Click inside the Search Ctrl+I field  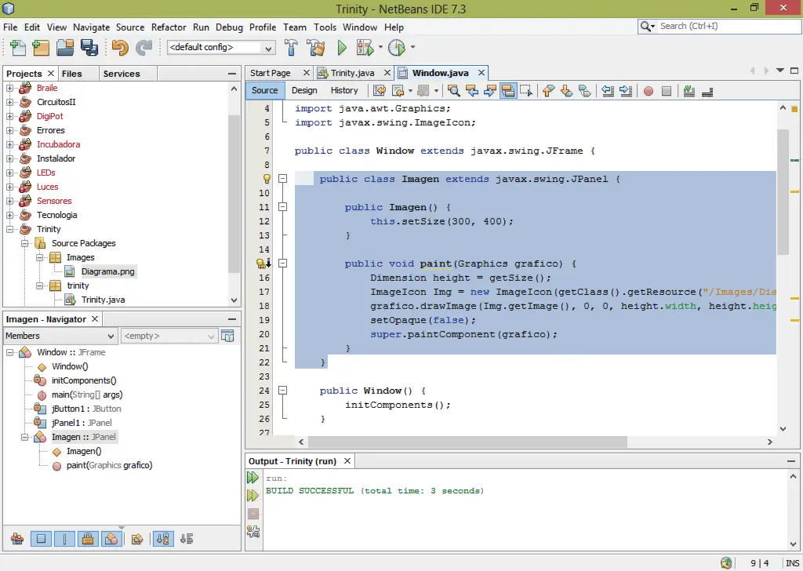point(721,26)
